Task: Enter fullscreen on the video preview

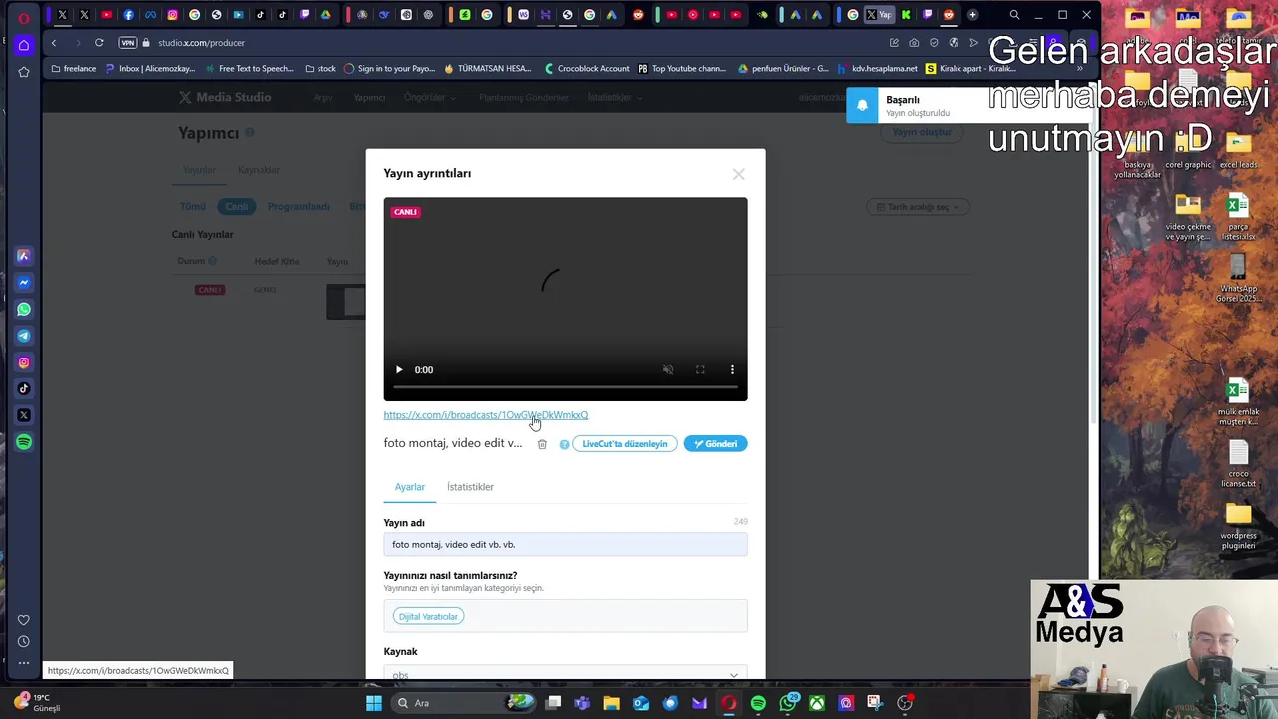Action: (x=700, y=370)
